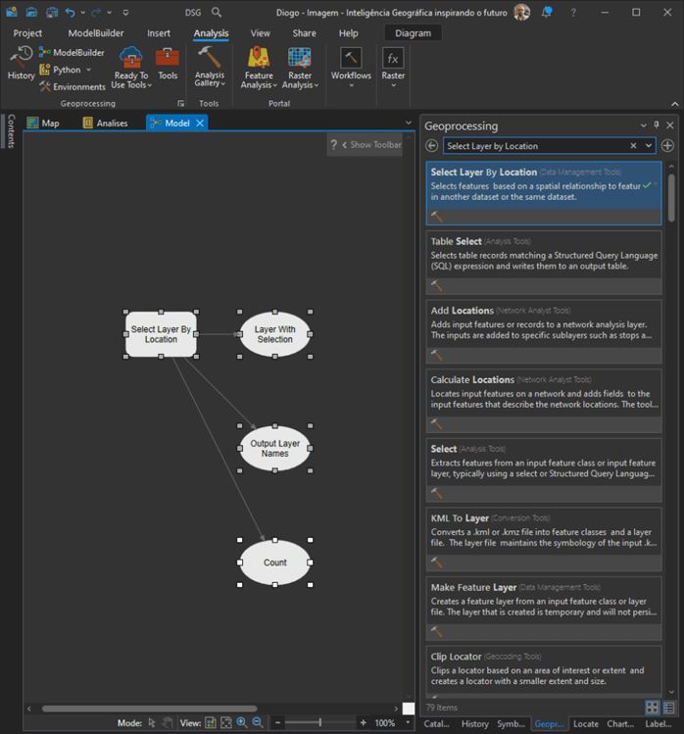Expand the Python dropdown

pos(88,70)
